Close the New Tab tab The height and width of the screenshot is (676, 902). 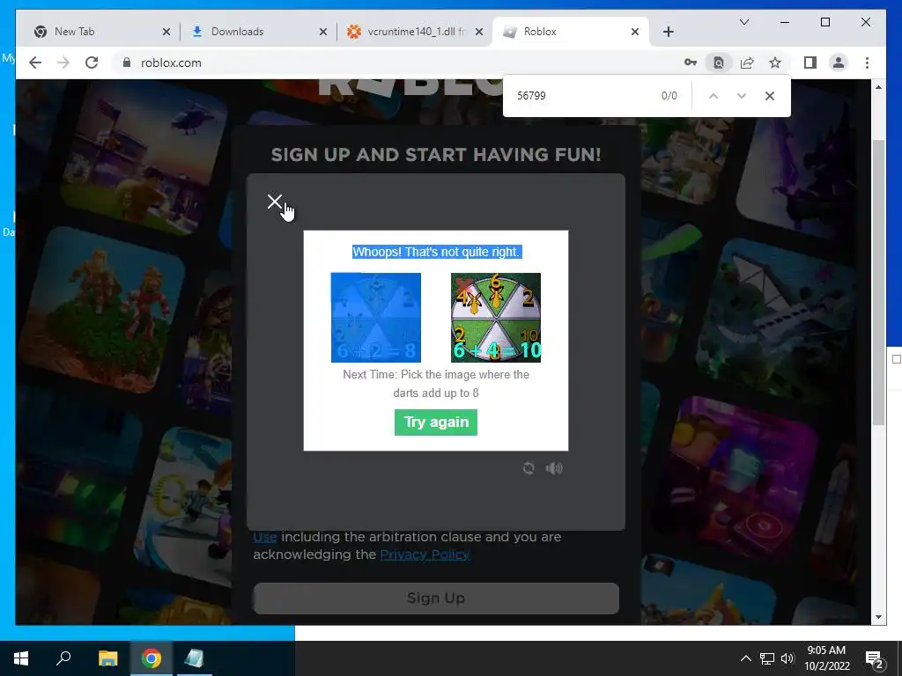(166, 32)
